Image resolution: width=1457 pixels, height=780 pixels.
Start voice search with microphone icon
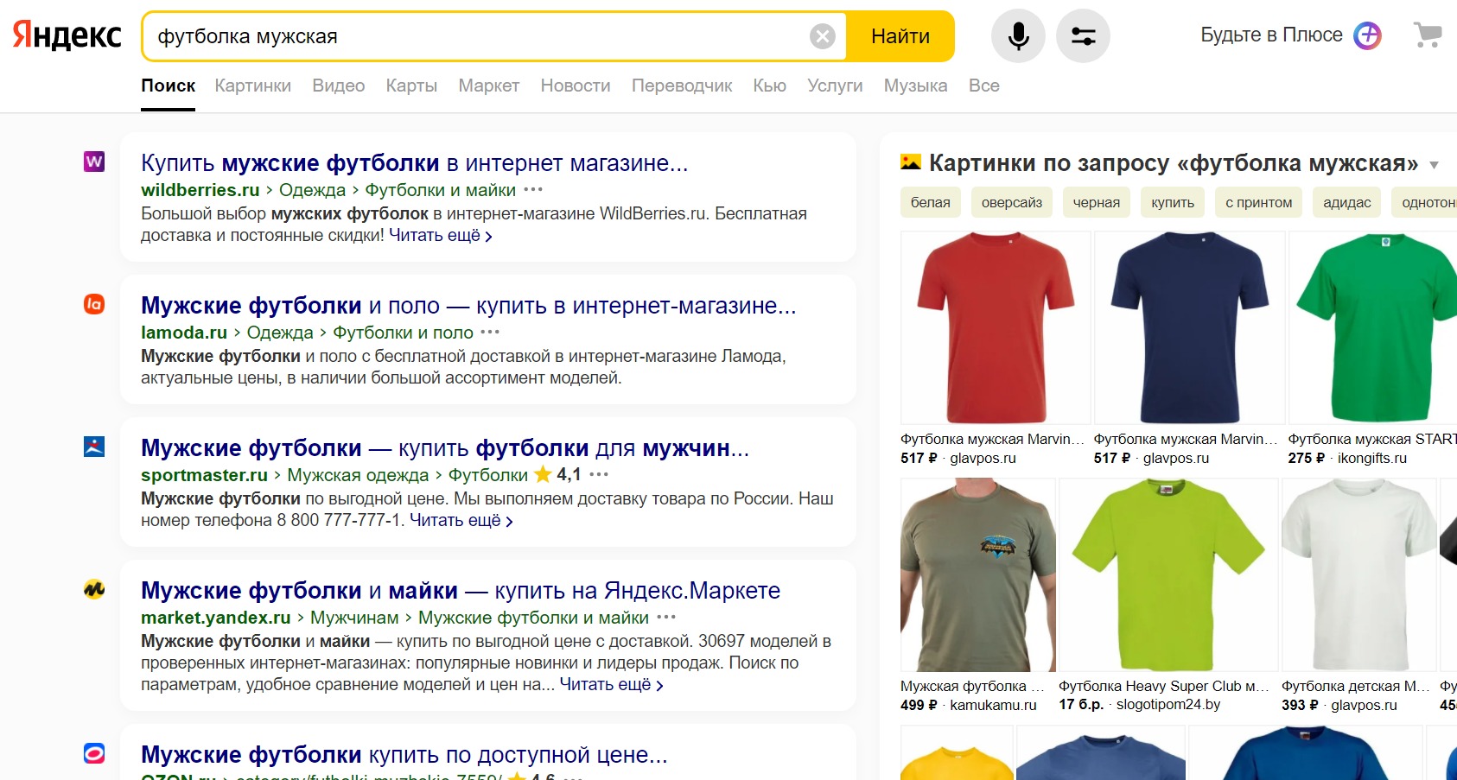click(1018, 36)
